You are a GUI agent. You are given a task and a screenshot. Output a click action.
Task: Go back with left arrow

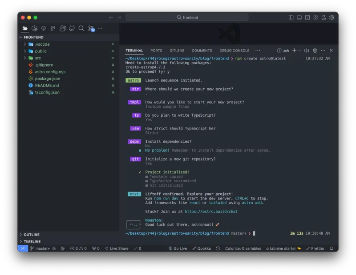pos(111,17)
